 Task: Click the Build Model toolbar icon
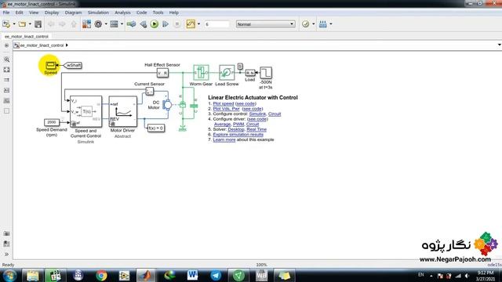(x=323, y=24)
